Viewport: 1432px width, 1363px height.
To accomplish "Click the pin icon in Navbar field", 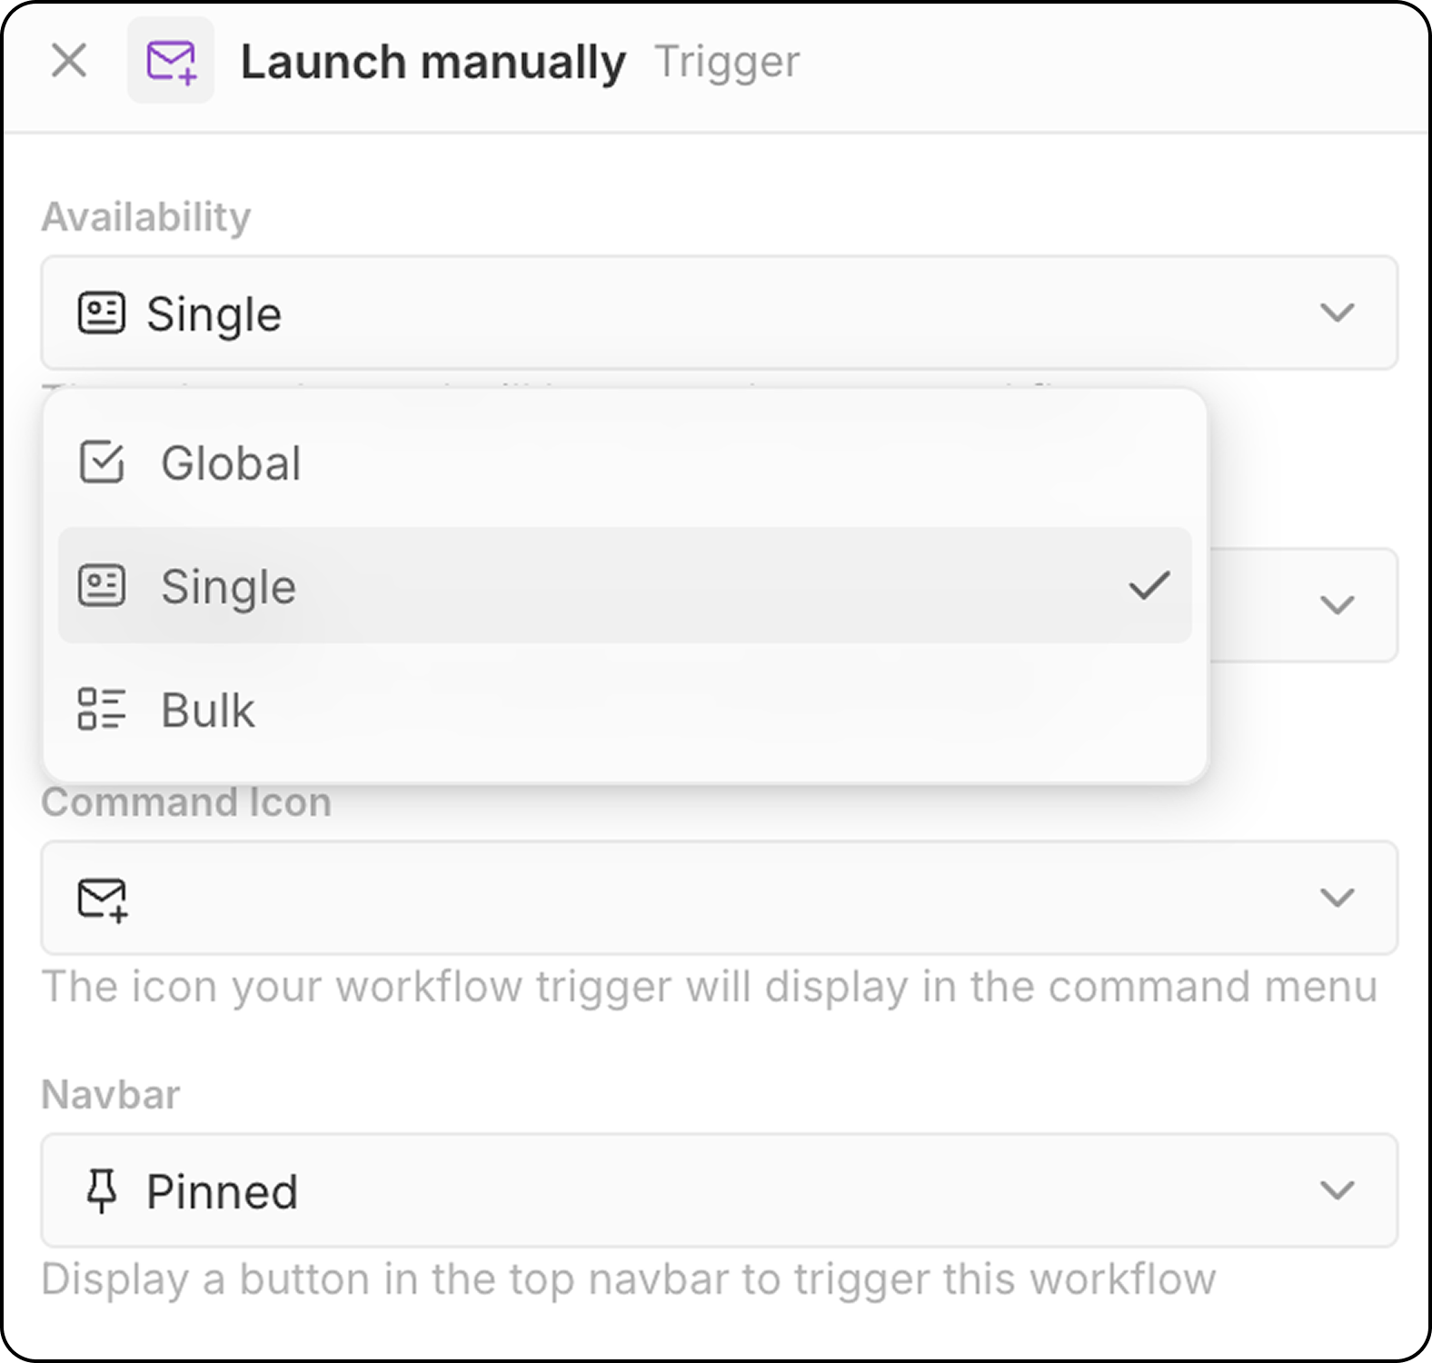I will [102, 1191].
